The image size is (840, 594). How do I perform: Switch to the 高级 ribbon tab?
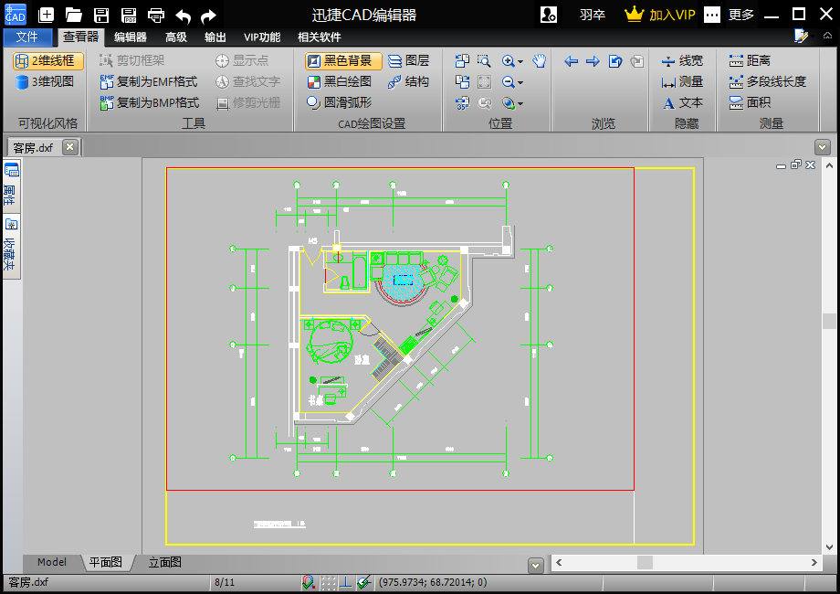pyautogui.click(x=176, y=37)
